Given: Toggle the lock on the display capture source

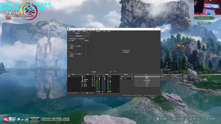Looking at the screenshot, I should [x=94, y=86].
